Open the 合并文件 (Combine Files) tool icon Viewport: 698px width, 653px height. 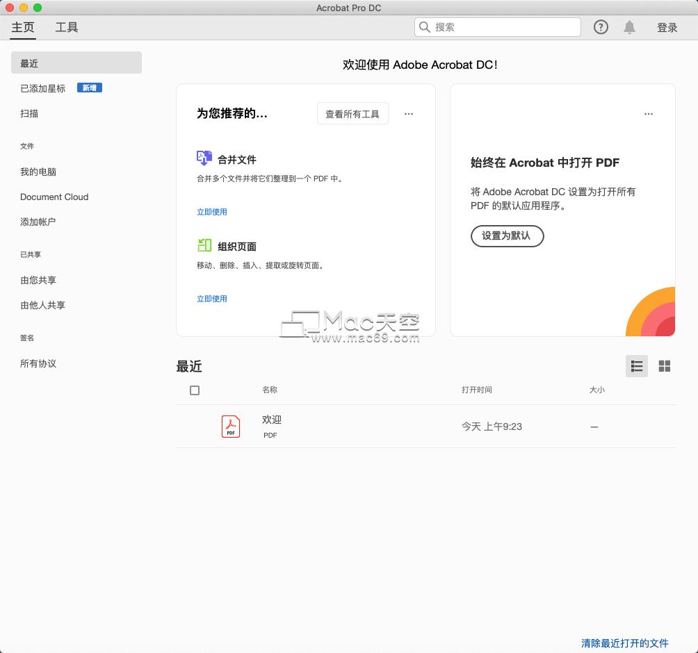pyautogui.click(x=203, y=158)
